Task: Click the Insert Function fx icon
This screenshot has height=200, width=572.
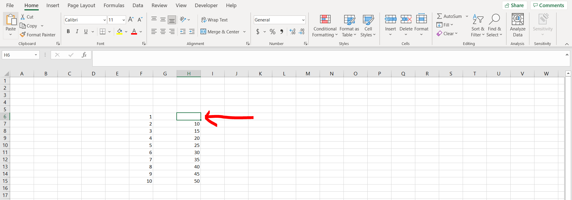Action: (x=84, y=55)
